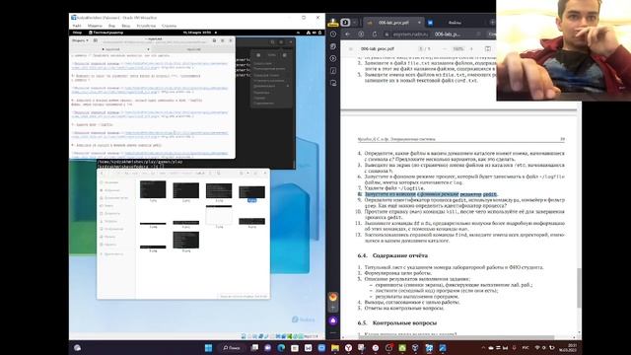Click the tab counter icon in the browser

[345, 23]
